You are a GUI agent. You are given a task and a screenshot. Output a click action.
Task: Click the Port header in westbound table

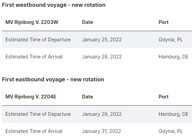click(163, 22)
